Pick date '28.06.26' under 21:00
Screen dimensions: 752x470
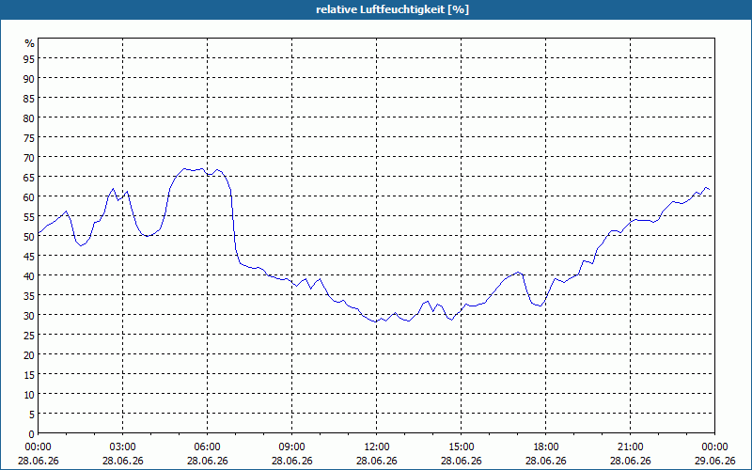(x=630, y=461)
